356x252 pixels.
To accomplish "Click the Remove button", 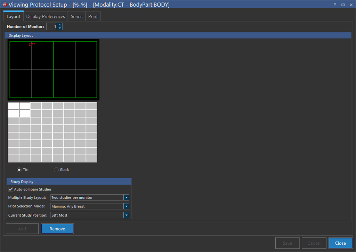I will click(57, 229).
